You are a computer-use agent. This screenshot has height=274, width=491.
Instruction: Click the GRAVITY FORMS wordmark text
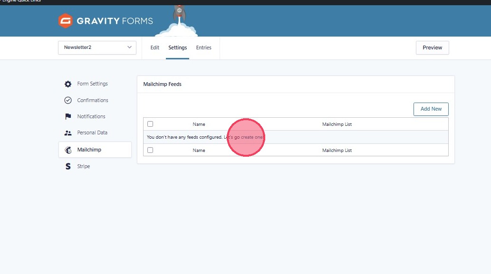(115, 21)
